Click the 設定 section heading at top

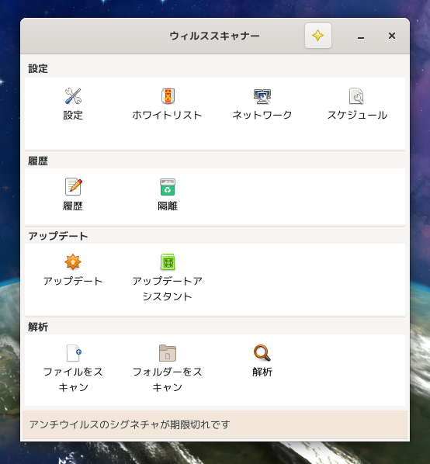[x=38, y=68]
